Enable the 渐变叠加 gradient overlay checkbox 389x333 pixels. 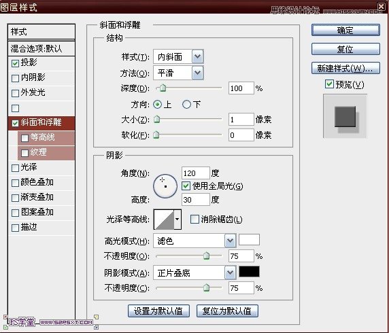15,198
